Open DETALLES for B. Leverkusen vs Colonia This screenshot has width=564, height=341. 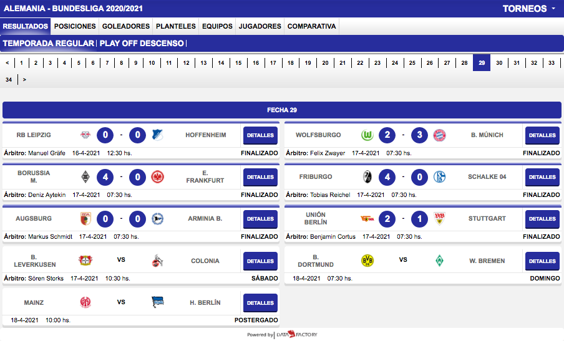click(260, 261)
